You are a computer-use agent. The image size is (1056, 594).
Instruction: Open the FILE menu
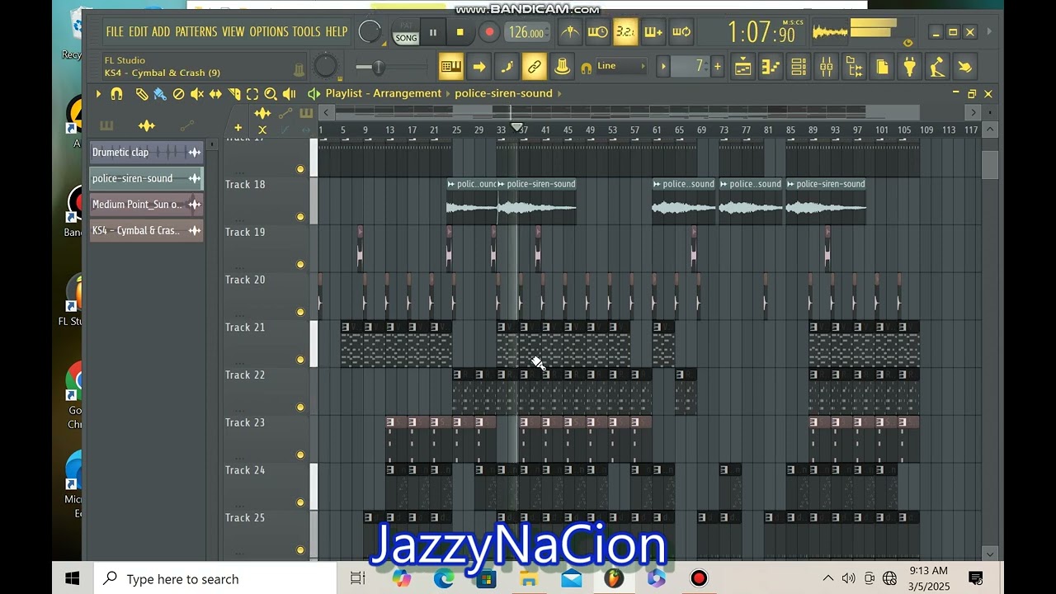point(115,32)
